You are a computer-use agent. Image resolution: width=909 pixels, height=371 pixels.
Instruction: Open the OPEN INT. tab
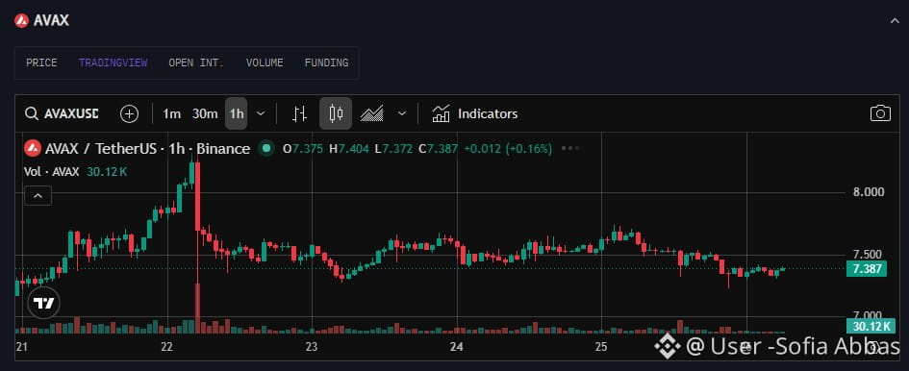196,62
